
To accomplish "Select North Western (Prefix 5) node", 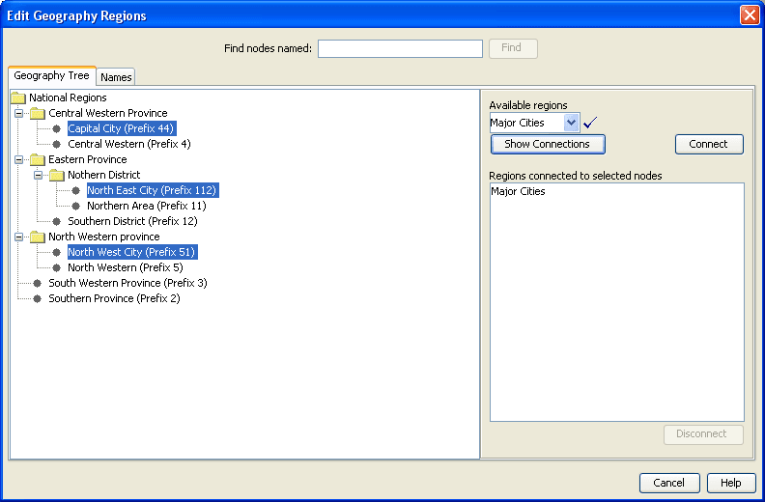I will (126, 267).
